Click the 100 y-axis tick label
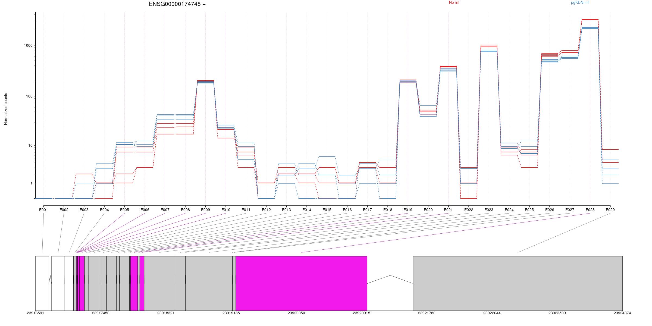The height and width of the screenshot is (326, 652). (x=29, y=96)
